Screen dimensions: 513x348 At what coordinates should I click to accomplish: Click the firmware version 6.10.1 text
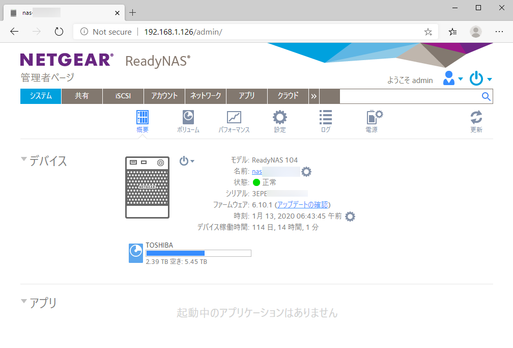262,205
